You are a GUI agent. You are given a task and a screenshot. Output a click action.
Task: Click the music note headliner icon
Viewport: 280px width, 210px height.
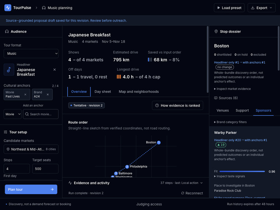tap(9, 70)
